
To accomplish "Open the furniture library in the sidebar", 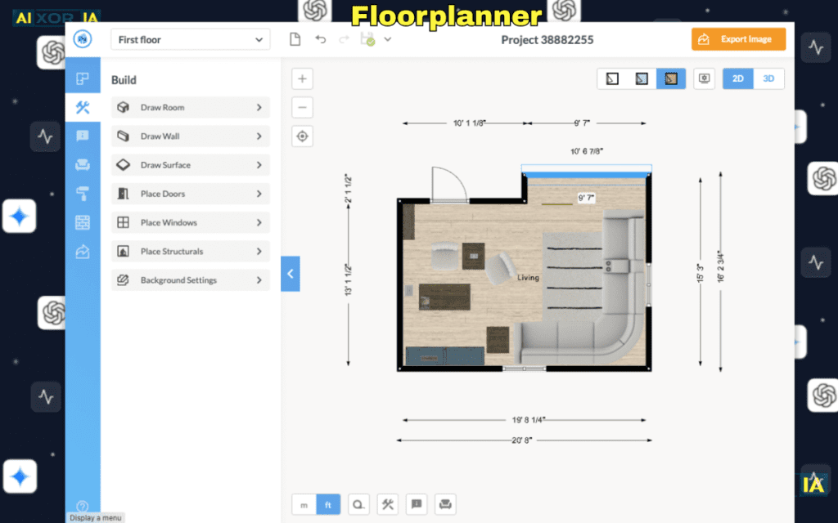I will point(83,164).
